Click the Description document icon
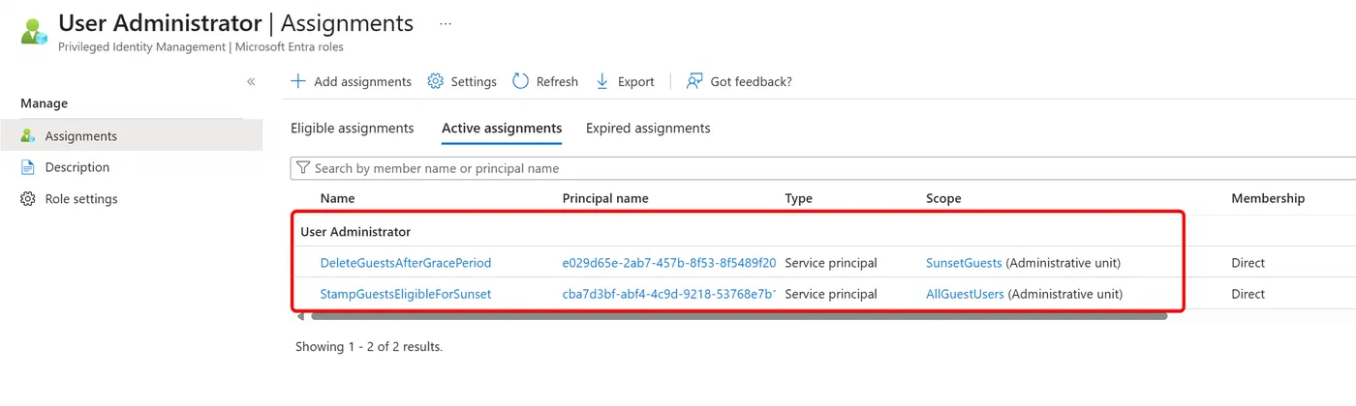 (28, 167)
